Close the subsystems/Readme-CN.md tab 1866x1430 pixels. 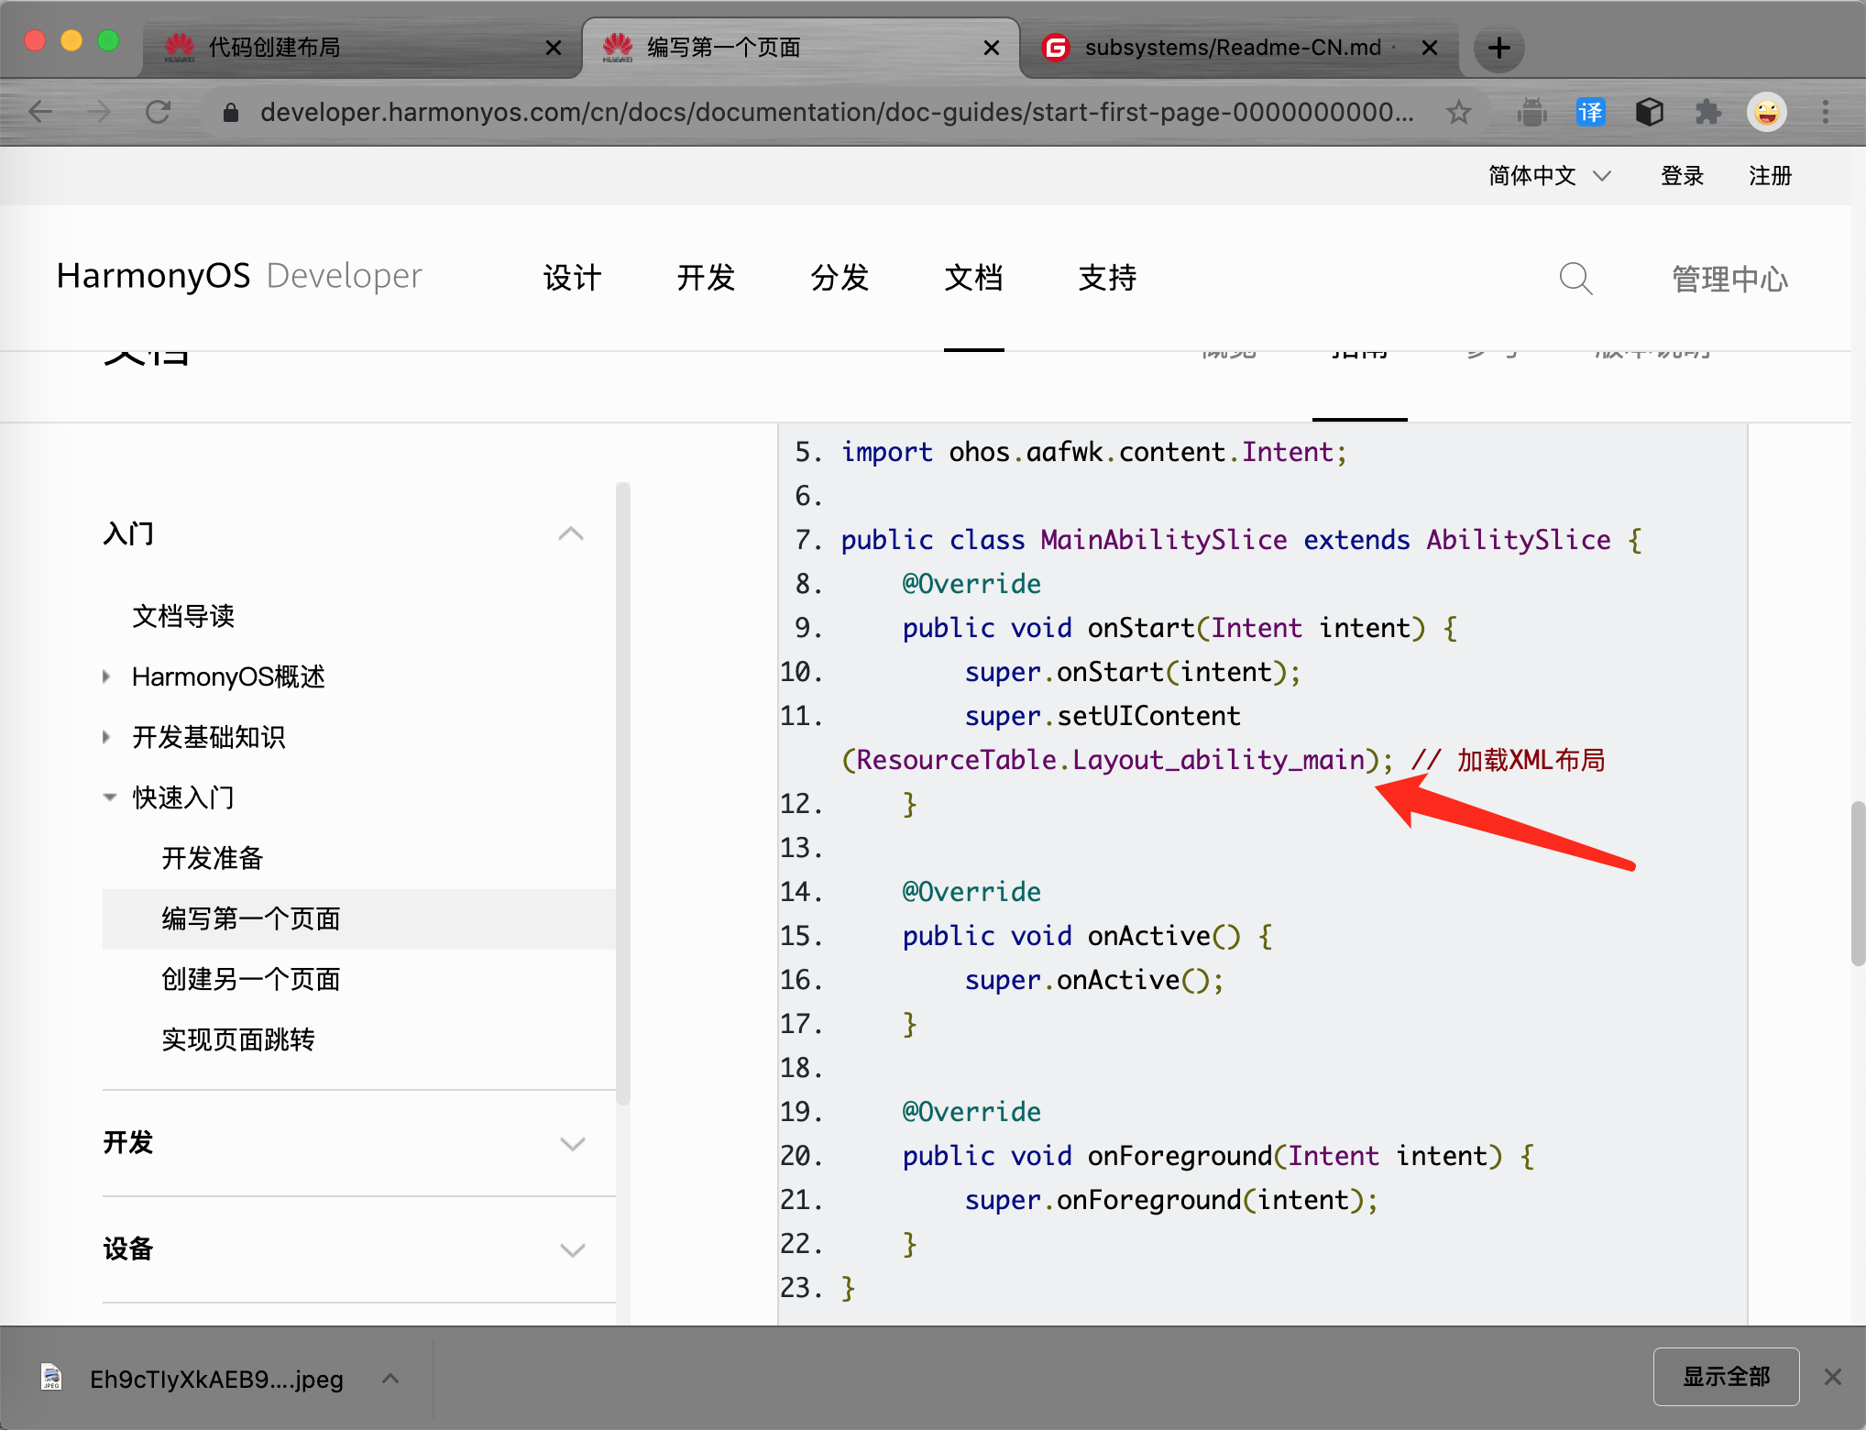pos(1429,48)
